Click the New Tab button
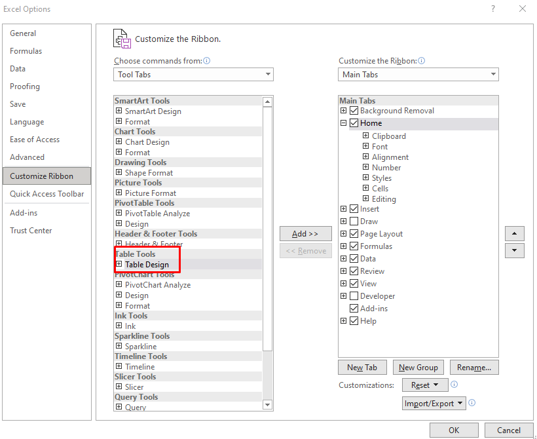 362,368
